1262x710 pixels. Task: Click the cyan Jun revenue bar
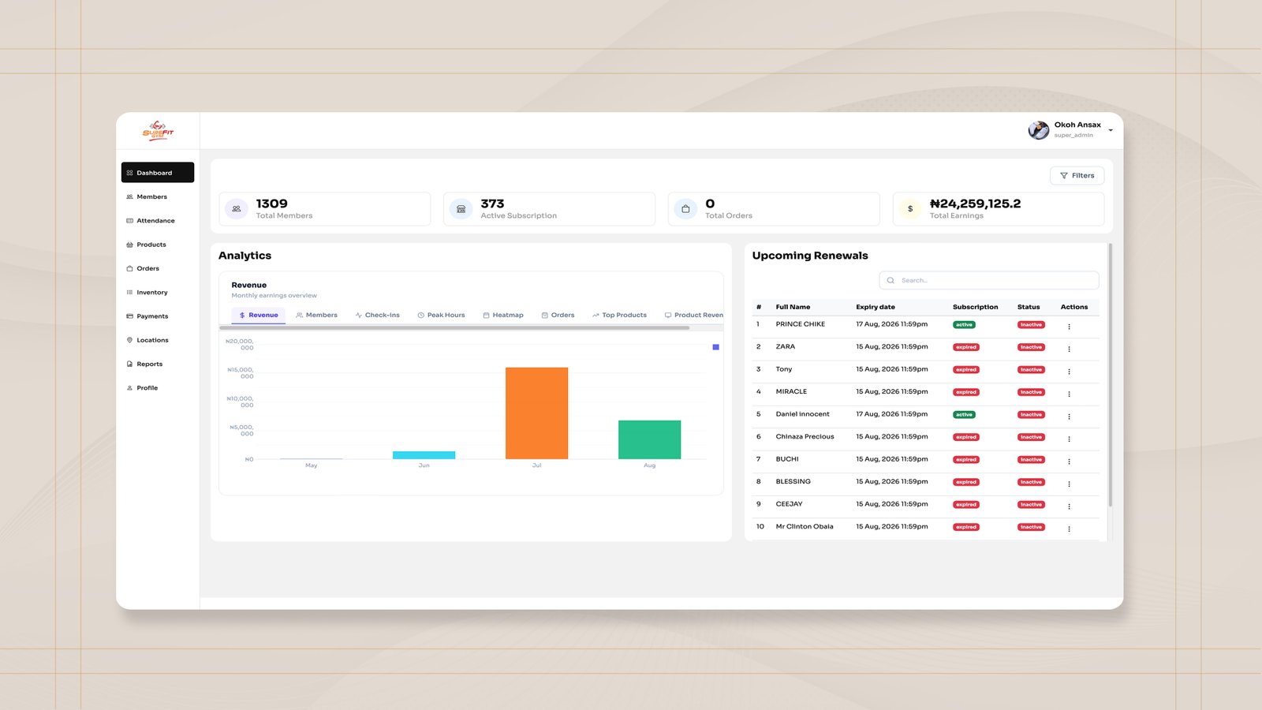424,455
